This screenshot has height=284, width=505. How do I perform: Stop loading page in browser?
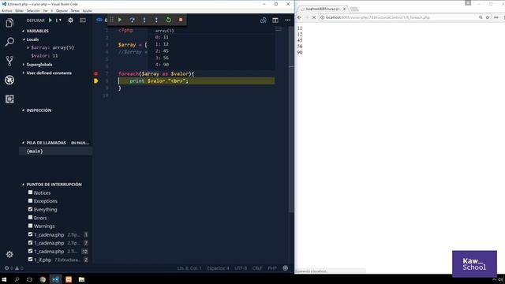314,17
